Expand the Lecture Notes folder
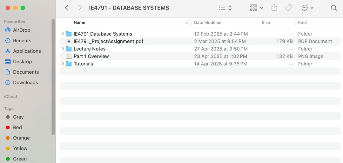This screenshot has width=343, height=163. coord(63,49)
